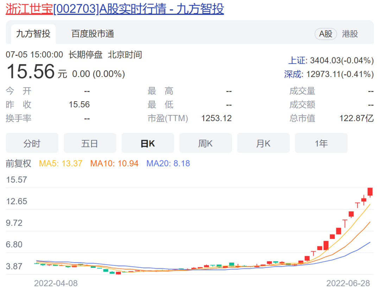This screenshot has height=290, width=380.
Task: Show the 分时 intraday chart
Action: (32, 143)
